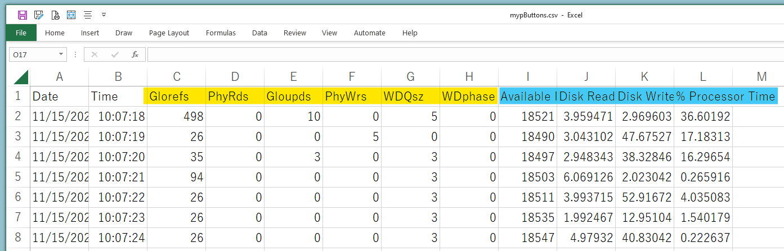The width and height of the screenshot is (784, 251).
Task: Select the yellow Glorefs header cell
Action: pos(177,97)
